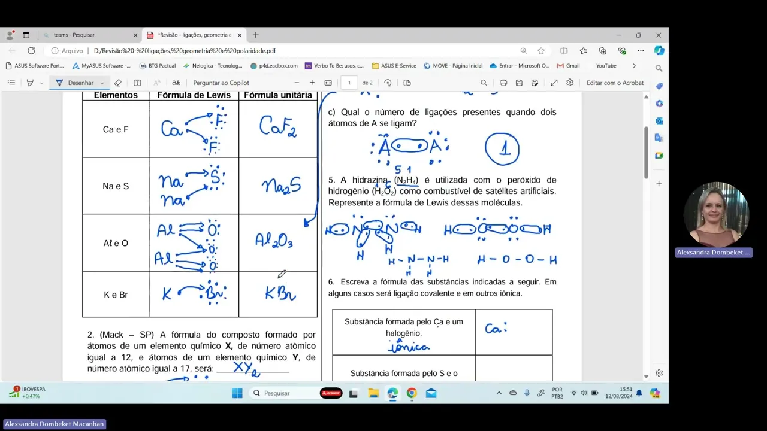Image resolution: width=767 pixels, height=431 pixels.
Task: Click the add text box icon
Action: [x=137, y=83]
